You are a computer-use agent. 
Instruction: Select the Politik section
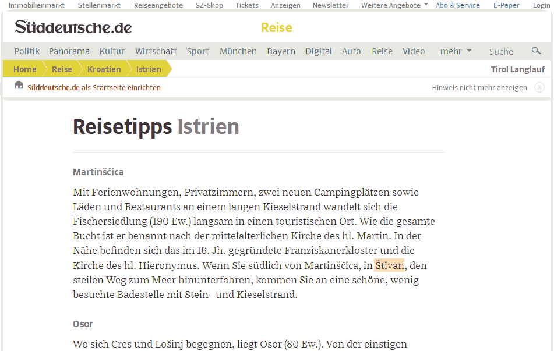[x=27, y=51]
